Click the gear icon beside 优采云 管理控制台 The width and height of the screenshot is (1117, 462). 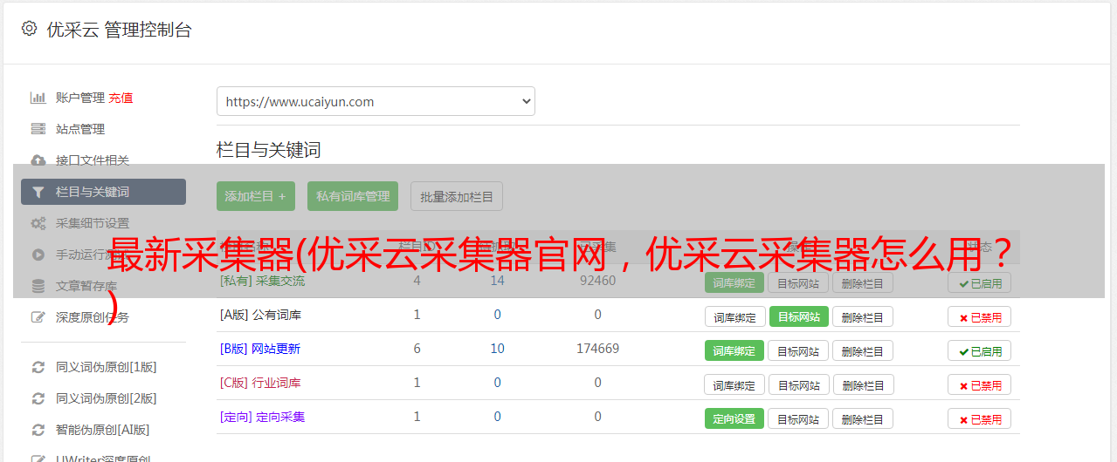pyautogui.click(x=29, y=29)
